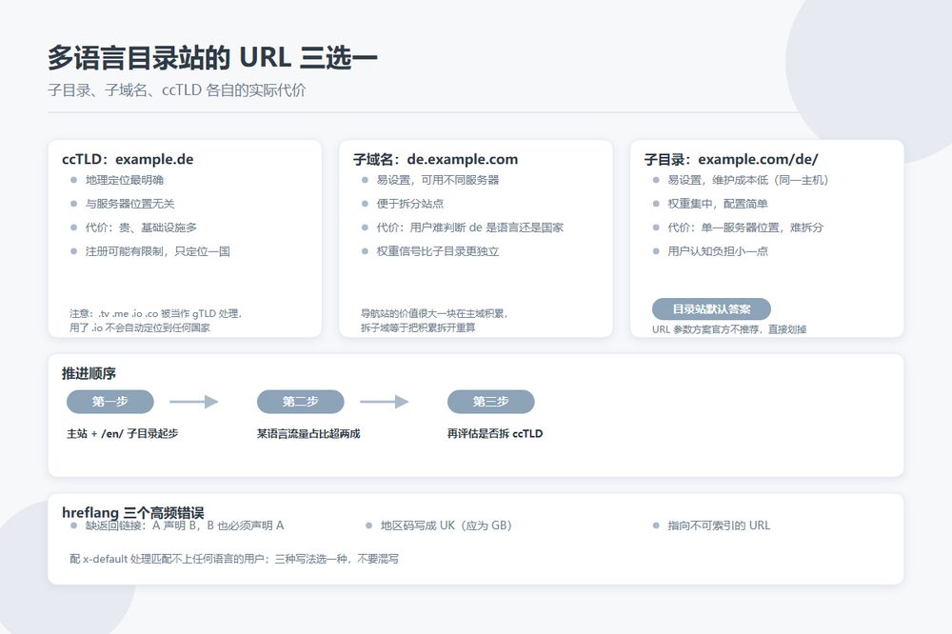Image resolution: width=952 pixels, height=634 pixels.
Task: Click the bullet 易设置，可用不同服务器
Action: (438, 180)
